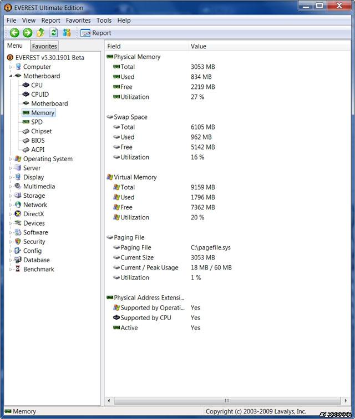Click the Network globe icon
This screenshot has height=419, width=355.
click(x=18, y=204)
